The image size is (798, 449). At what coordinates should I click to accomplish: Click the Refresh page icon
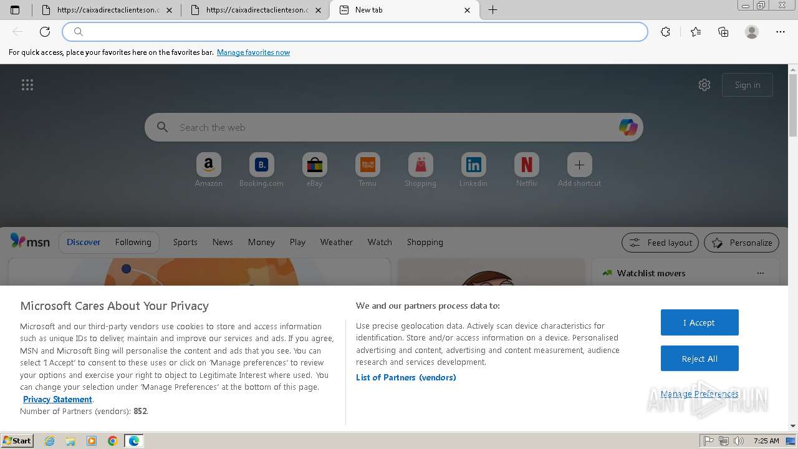45,32
